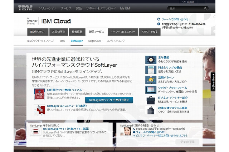
Task: Open the 30日間クラウド無料トライアル link
Action: (x=64, y=90)
